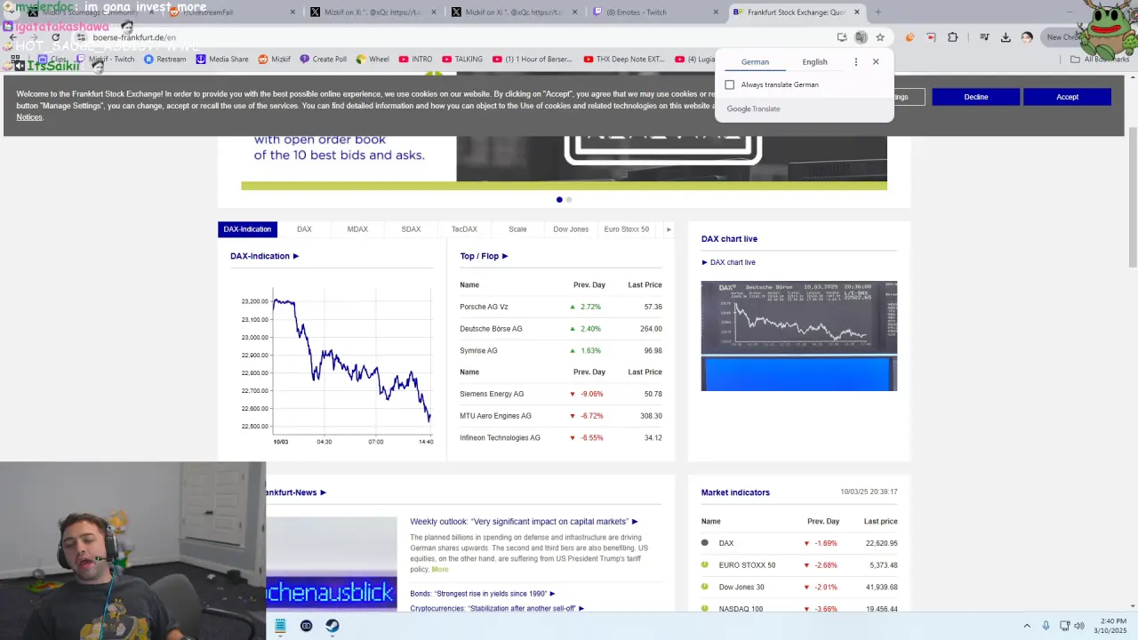Click the Google Translate icon in address bar
This screenshot has width=1138, height=640.
click(861, 37)
